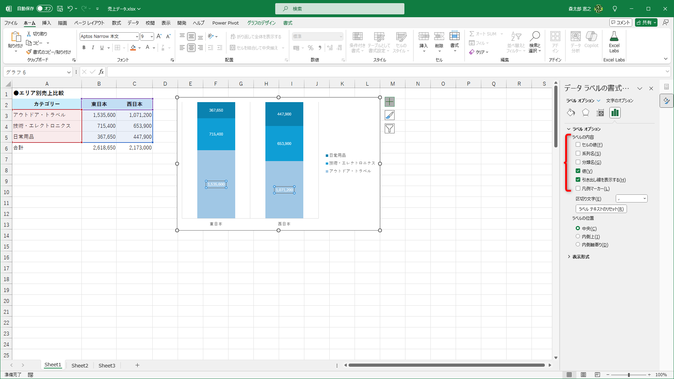Screen dimensions: 674x379
Task: Select the 内側上 label position radio
Action: click(578, 237)
